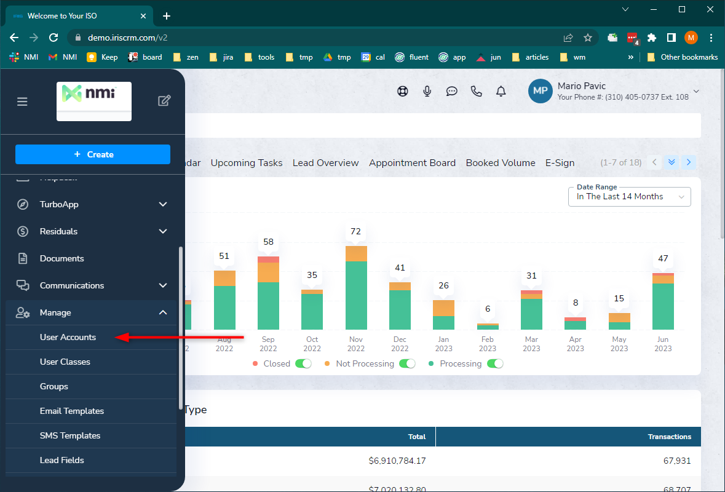Switch to Booked Volume tab
Viewport: 725px width, 492px height.
[501, 163]
